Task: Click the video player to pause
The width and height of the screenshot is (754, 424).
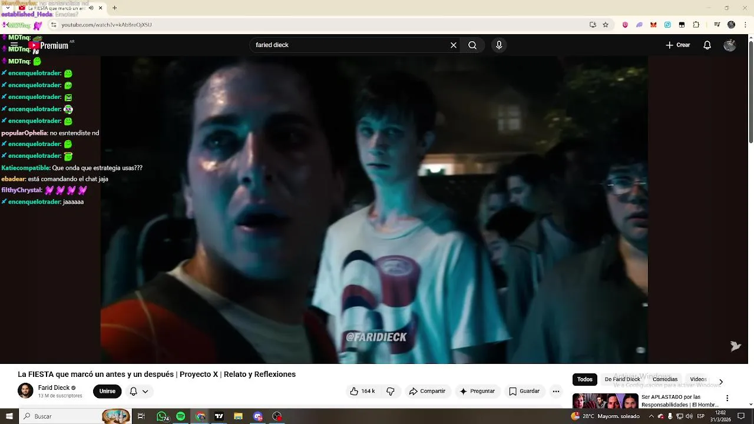Action: 374,209
